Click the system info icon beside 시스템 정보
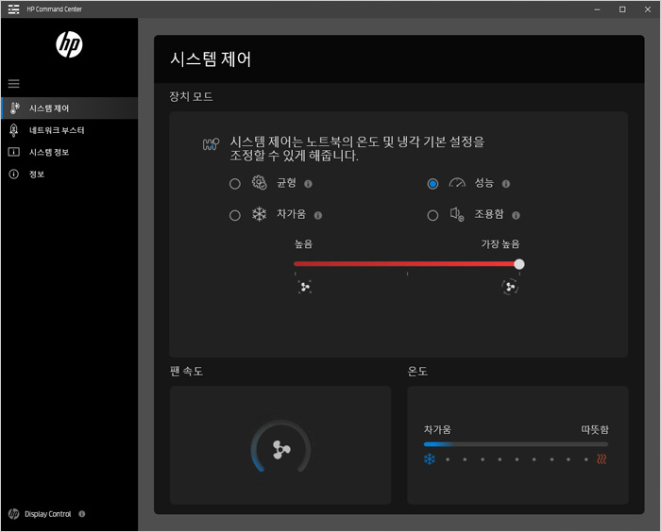Viewport: 661px width, 532px height. (14, 152)
